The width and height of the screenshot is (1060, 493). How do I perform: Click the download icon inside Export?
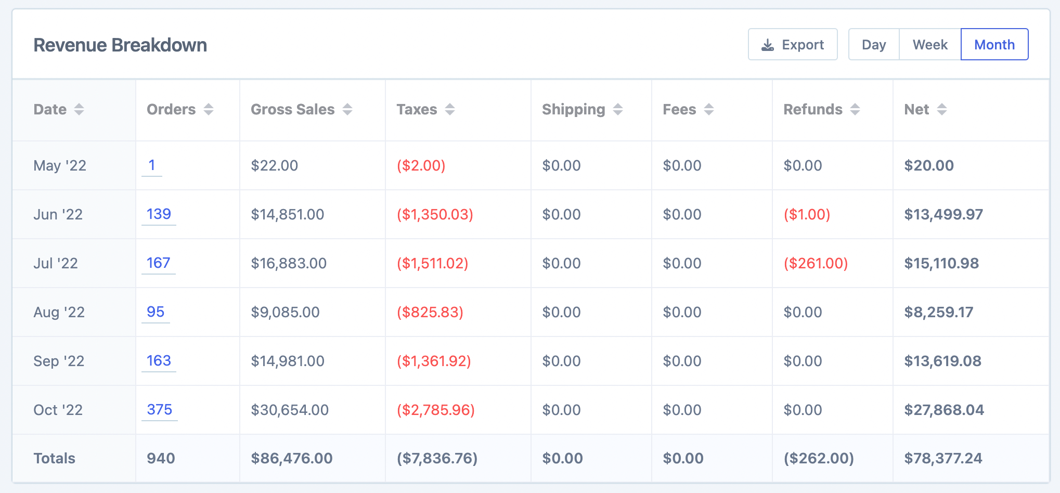(767, 44)
